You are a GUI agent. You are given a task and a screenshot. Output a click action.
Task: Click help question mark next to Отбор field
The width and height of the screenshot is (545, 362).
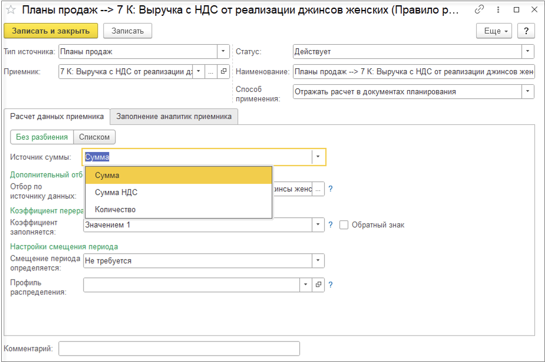click(331, 189)
